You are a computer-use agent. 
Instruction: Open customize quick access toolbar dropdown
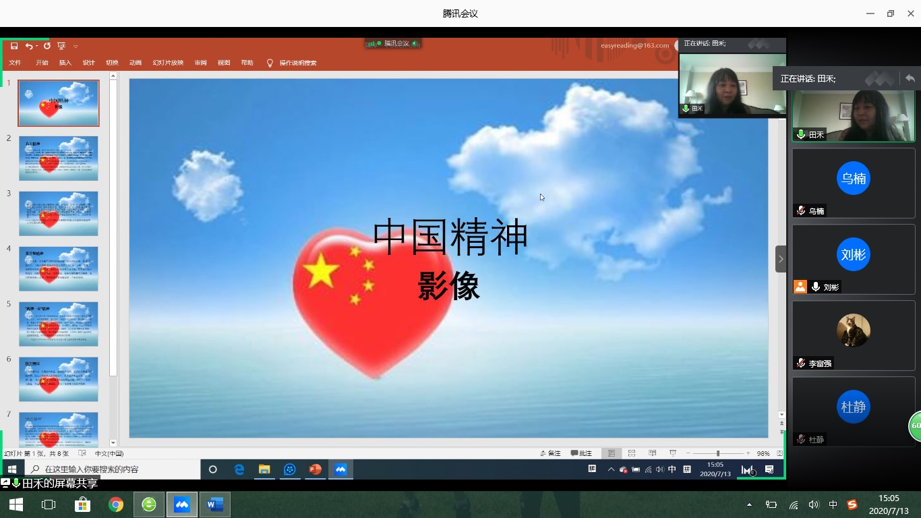pos(76,47)
